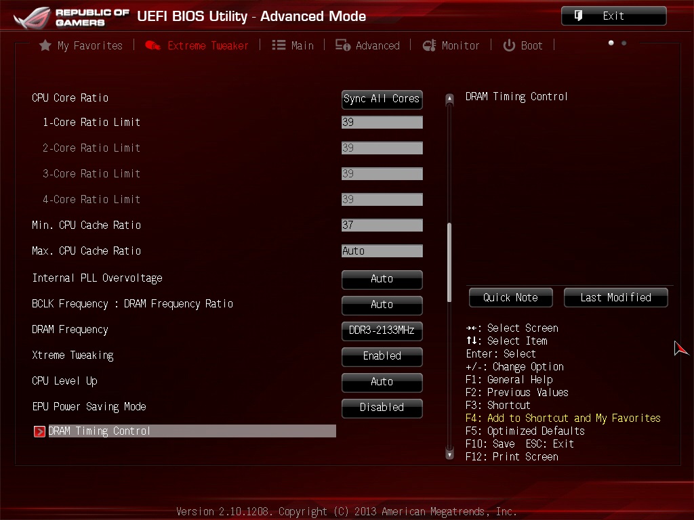Go to the Advanced tab
The width and height of the screenshot is (694, 520).
[x=367, y=45]
